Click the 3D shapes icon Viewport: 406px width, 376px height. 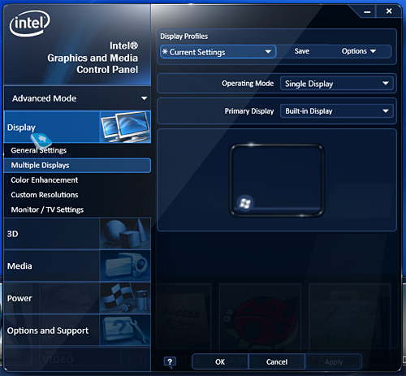[x=125, y=234]
